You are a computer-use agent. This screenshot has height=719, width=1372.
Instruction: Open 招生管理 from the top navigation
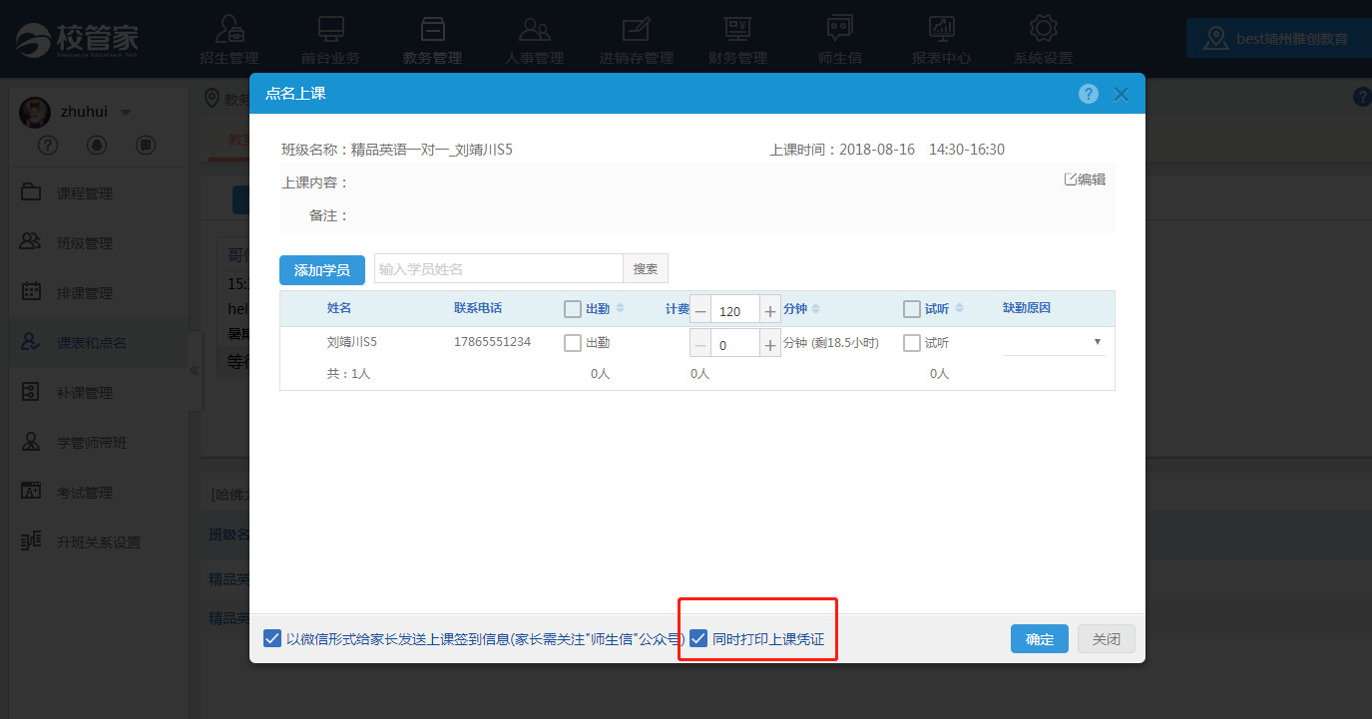click(x=229, y=40)
